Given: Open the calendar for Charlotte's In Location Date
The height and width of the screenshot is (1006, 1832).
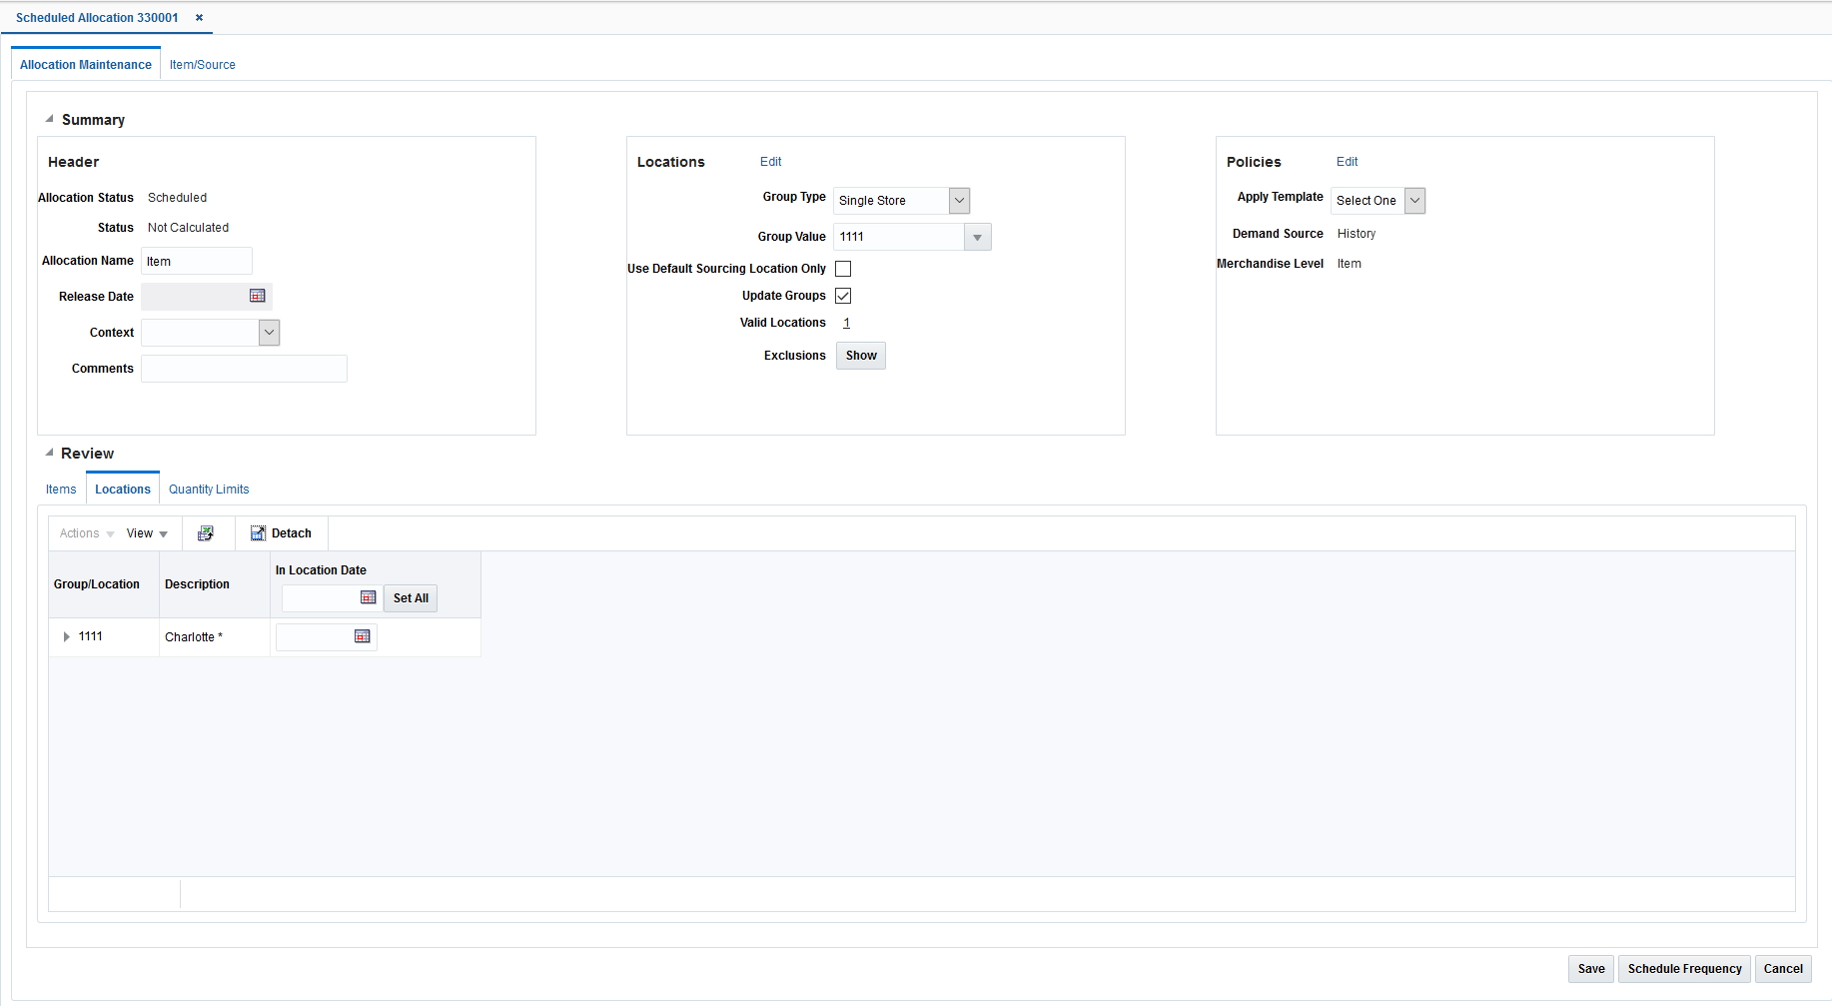Looking at the screenshot, I should pyautogui.click(x=362, y=636).
